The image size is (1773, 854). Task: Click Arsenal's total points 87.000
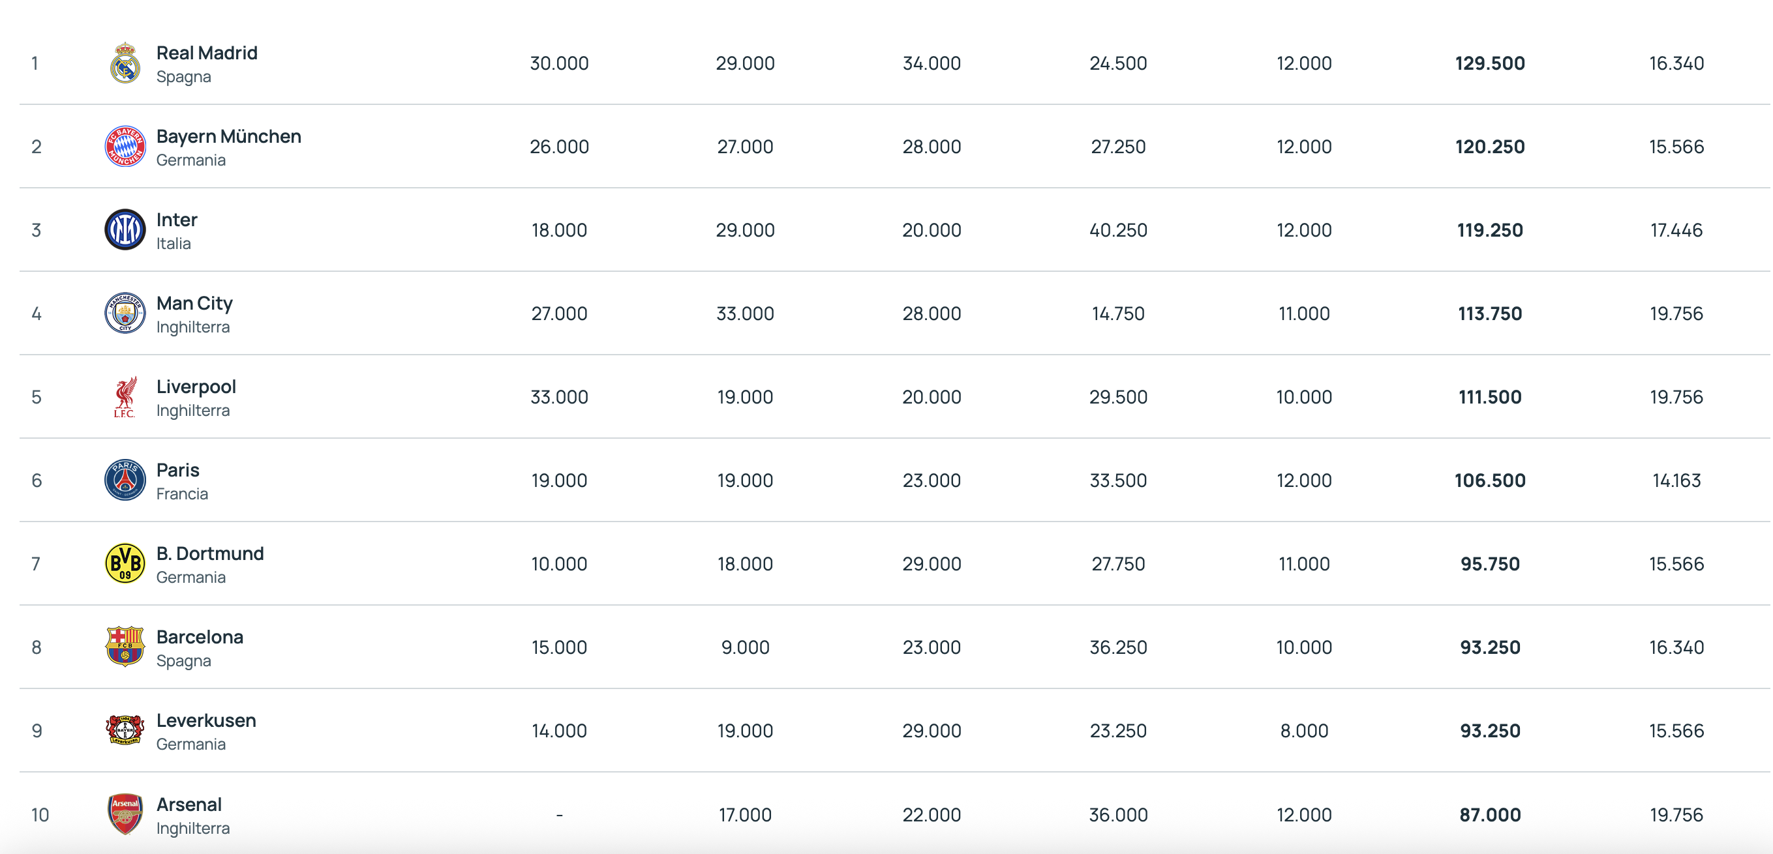click(x=1489, y=814)
